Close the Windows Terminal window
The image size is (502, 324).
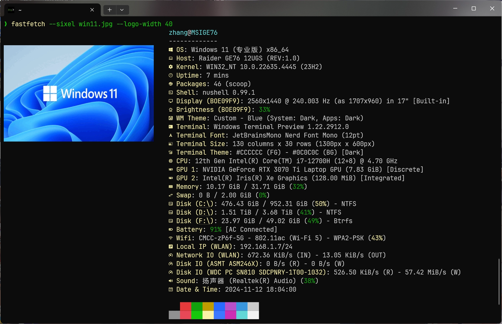coord(492,9)
